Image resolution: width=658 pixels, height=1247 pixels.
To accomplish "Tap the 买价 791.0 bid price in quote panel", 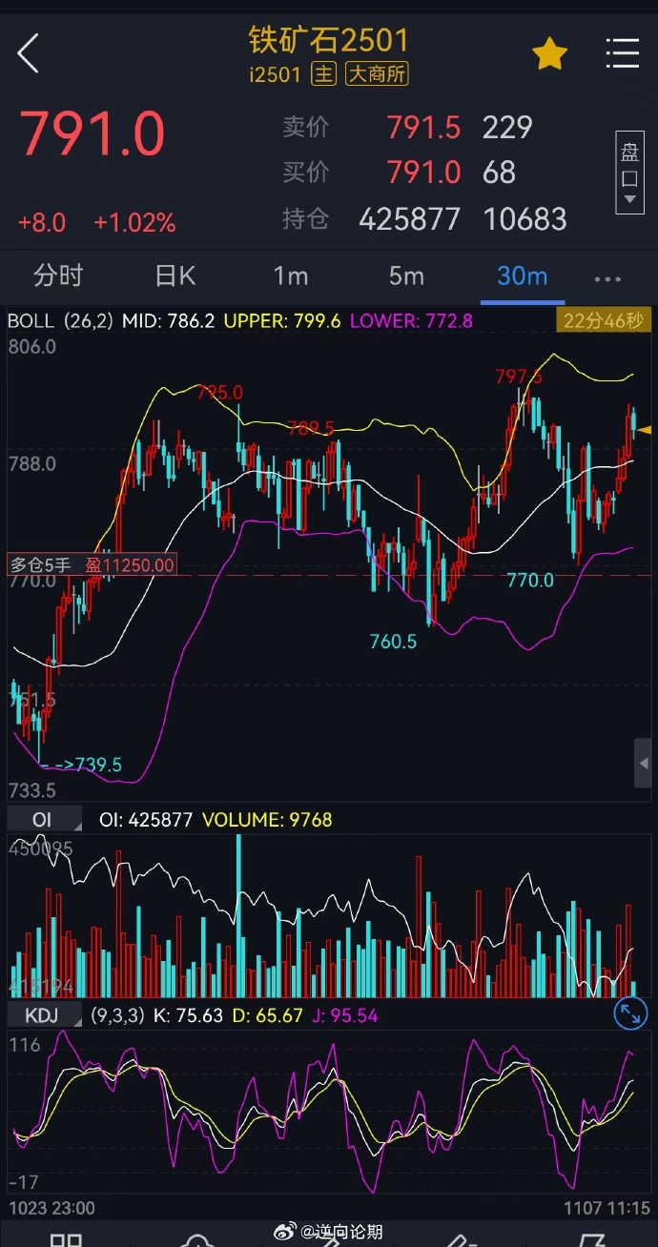I will pyautogui.click(x=423, y=173).
